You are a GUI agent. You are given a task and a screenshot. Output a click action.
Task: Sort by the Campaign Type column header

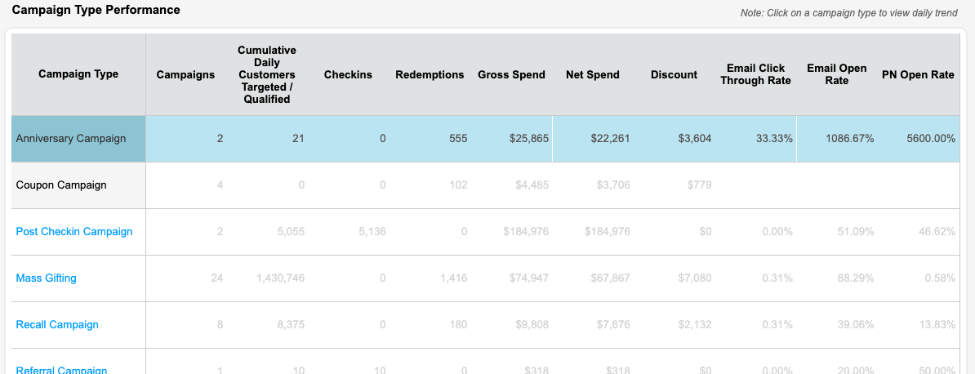click(78, 74)
